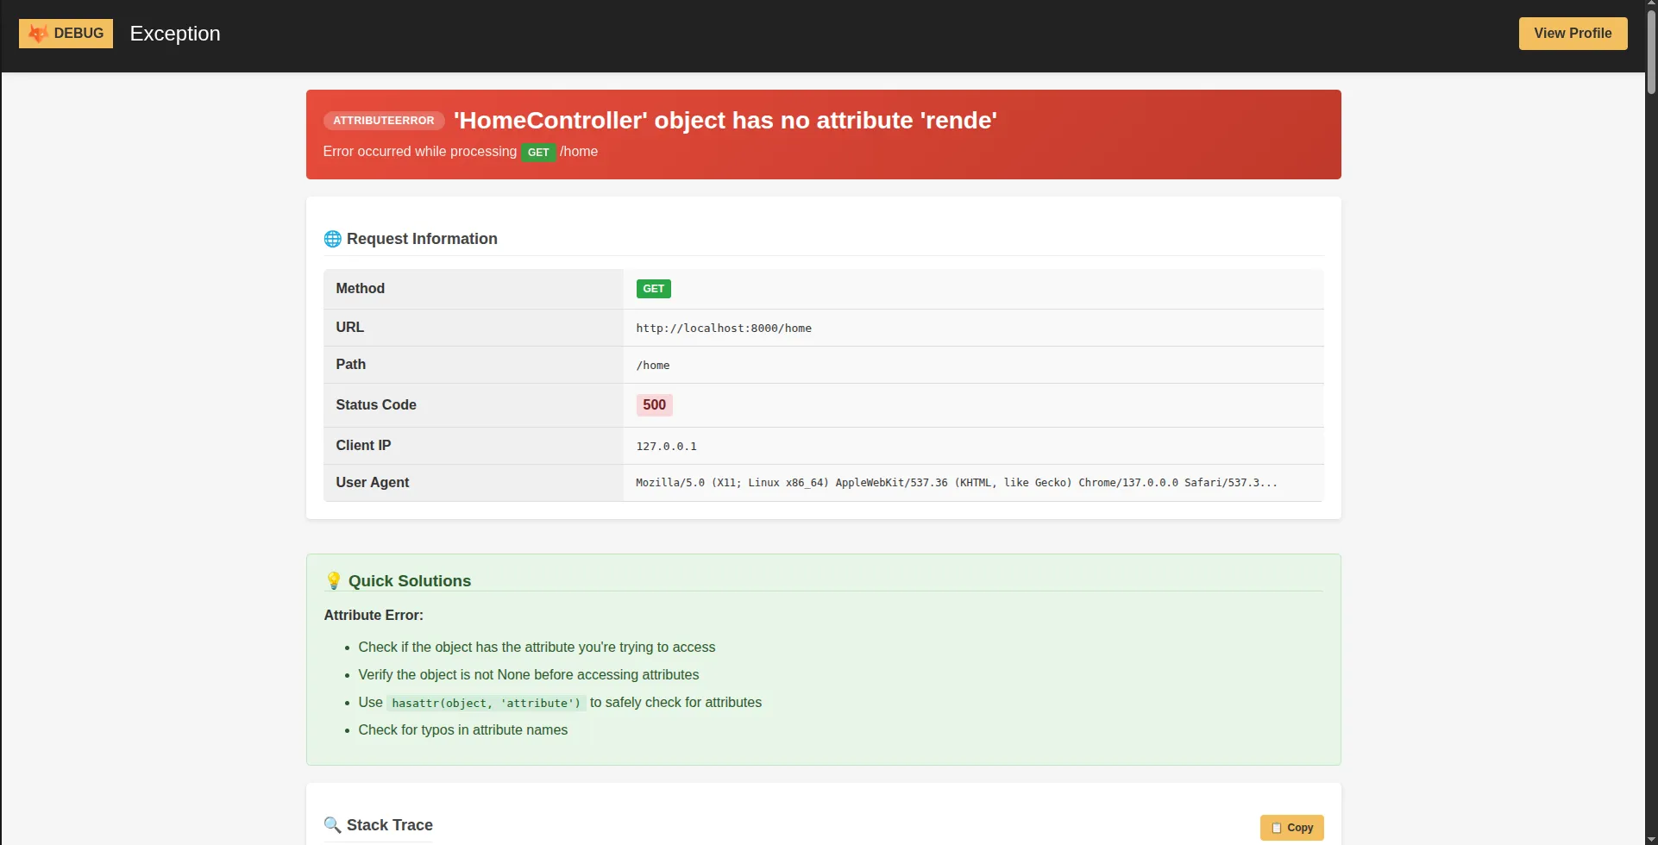The image size is (1658, 845).
Task: Click the scrollbar down arrow
Action: tap(1651, 839)
